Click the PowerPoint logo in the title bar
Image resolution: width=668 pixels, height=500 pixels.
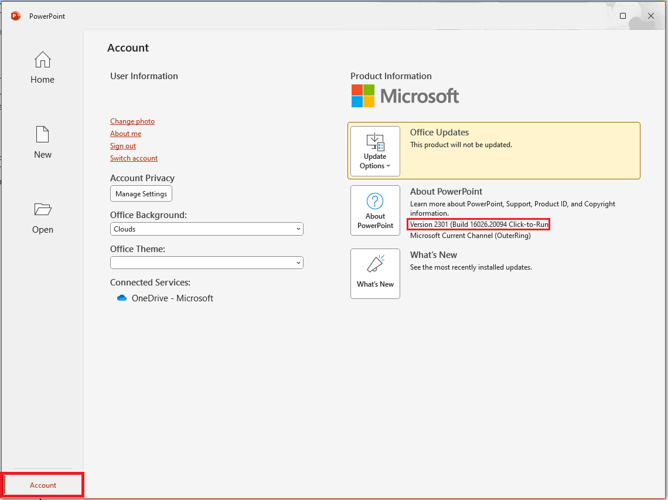16,16
